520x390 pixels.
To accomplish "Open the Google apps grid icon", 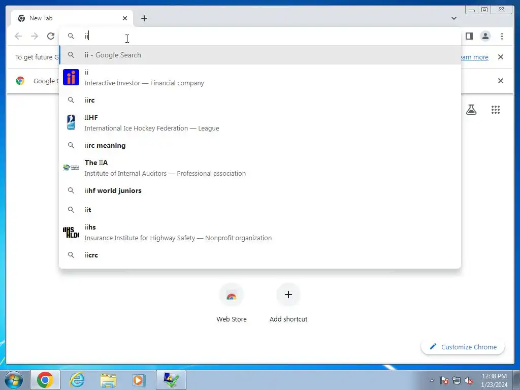I will (x=496, y=110).
